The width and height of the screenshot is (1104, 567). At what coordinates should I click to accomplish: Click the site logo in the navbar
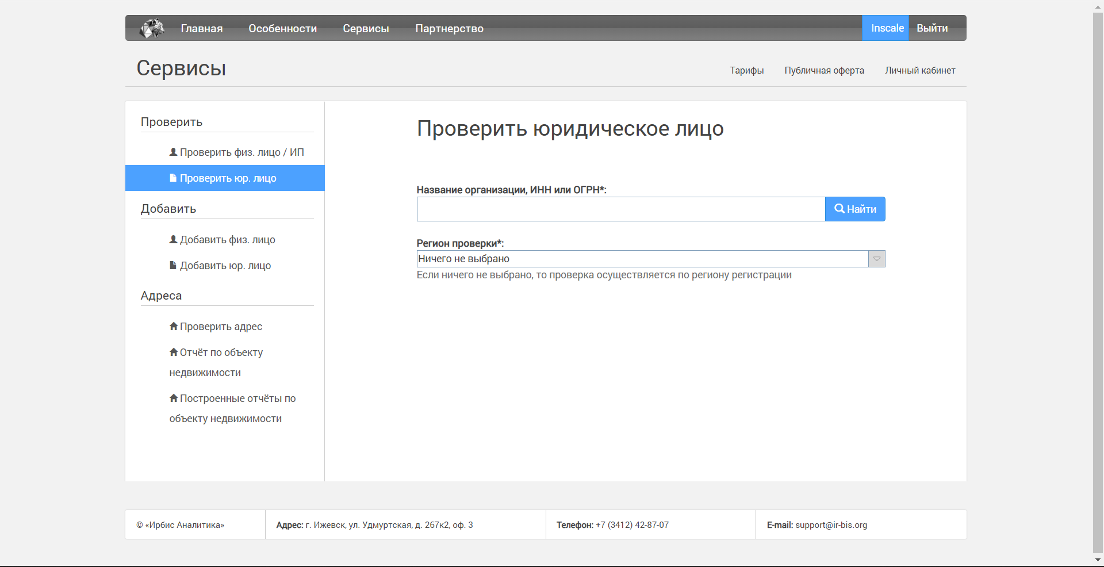tap(152, 28)
